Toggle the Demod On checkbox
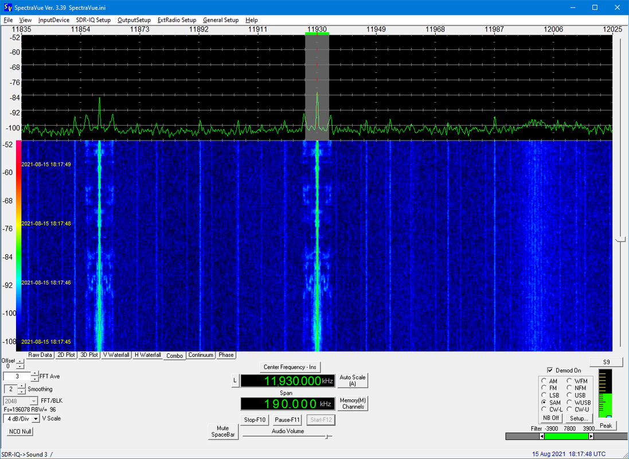 pos(550,370)
